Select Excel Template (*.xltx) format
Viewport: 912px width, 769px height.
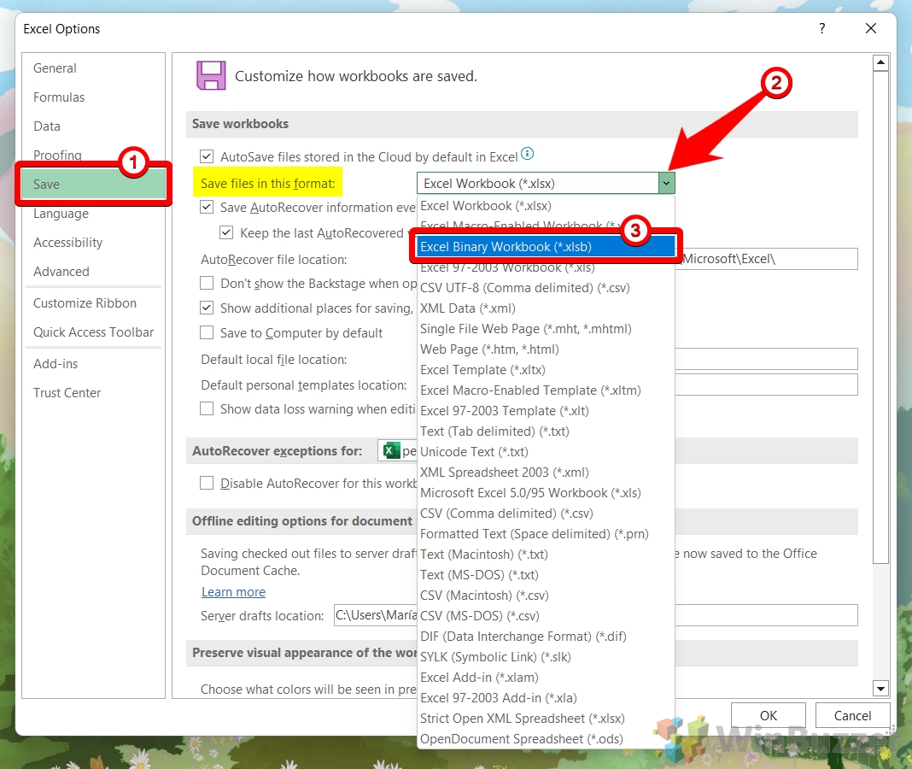pos(547,370)
